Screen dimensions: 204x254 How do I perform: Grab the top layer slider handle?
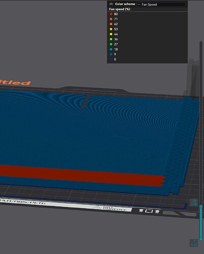click(x=201, y=207)
